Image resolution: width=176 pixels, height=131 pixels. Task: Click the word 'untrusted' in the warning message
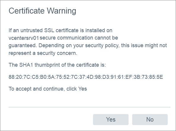[x=31, y=30]
